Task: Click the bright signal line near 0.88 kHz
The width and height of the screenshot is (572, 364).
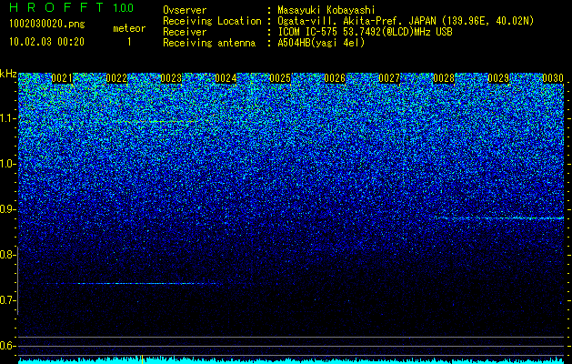Action: coord(501,218)
